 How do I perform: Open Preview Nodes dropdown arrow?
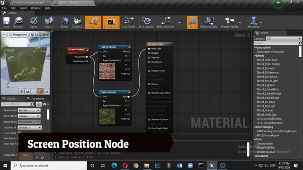pos(240,23)
